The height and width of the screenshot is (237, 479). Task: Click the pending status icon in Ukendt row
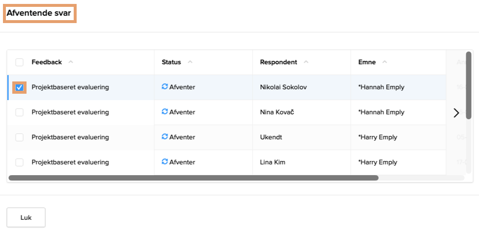[x=165, y=137]
